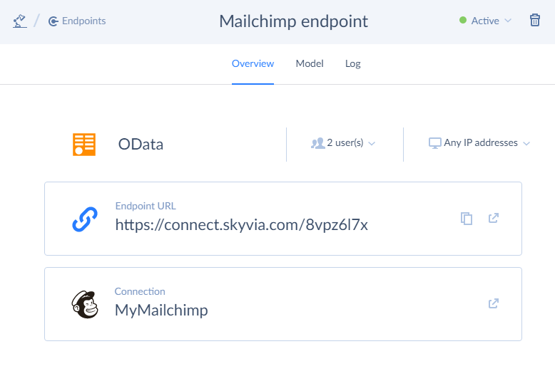
Task: Copy the endpoint URL to clipboard
Action: point(467,219)
